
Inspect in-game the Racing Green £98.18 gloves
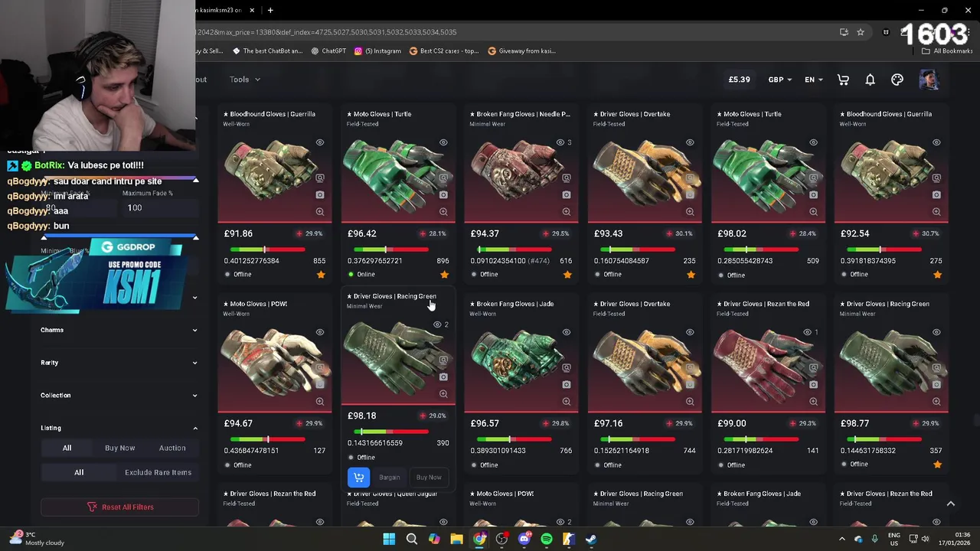click(443, 360)
